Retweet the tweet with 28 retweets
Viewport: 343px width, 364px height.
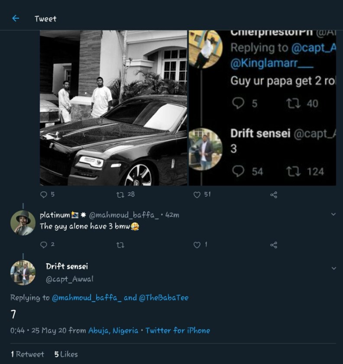click(121, 195)
